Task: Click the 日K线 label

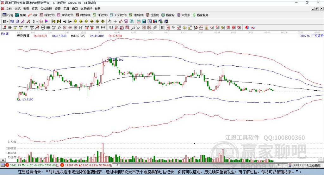Action: pos(4,34)
